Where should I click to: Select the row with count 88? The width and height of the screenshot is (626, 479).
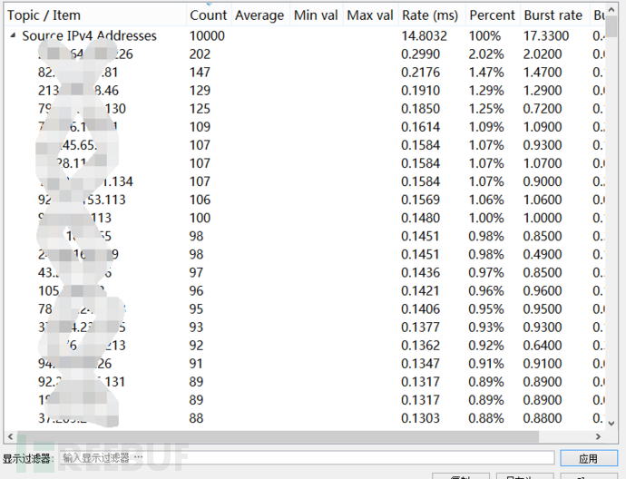click(305, 418)
